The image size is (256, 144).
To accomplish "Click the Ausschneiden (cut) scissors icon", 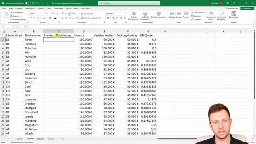I will tap(12, 12).
